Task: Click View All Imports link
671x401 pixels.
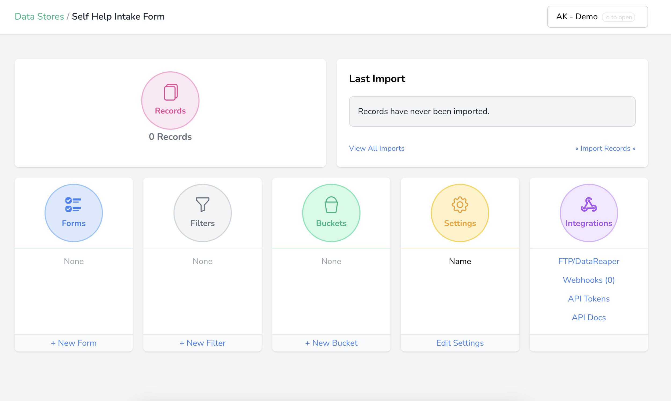Action: [x=377, y=148]
